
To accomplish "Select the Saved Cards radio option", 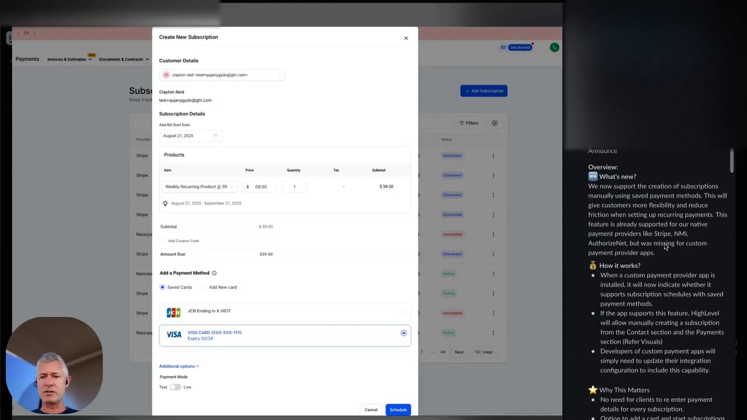I will pyautogui.click(x=162, y=287).
